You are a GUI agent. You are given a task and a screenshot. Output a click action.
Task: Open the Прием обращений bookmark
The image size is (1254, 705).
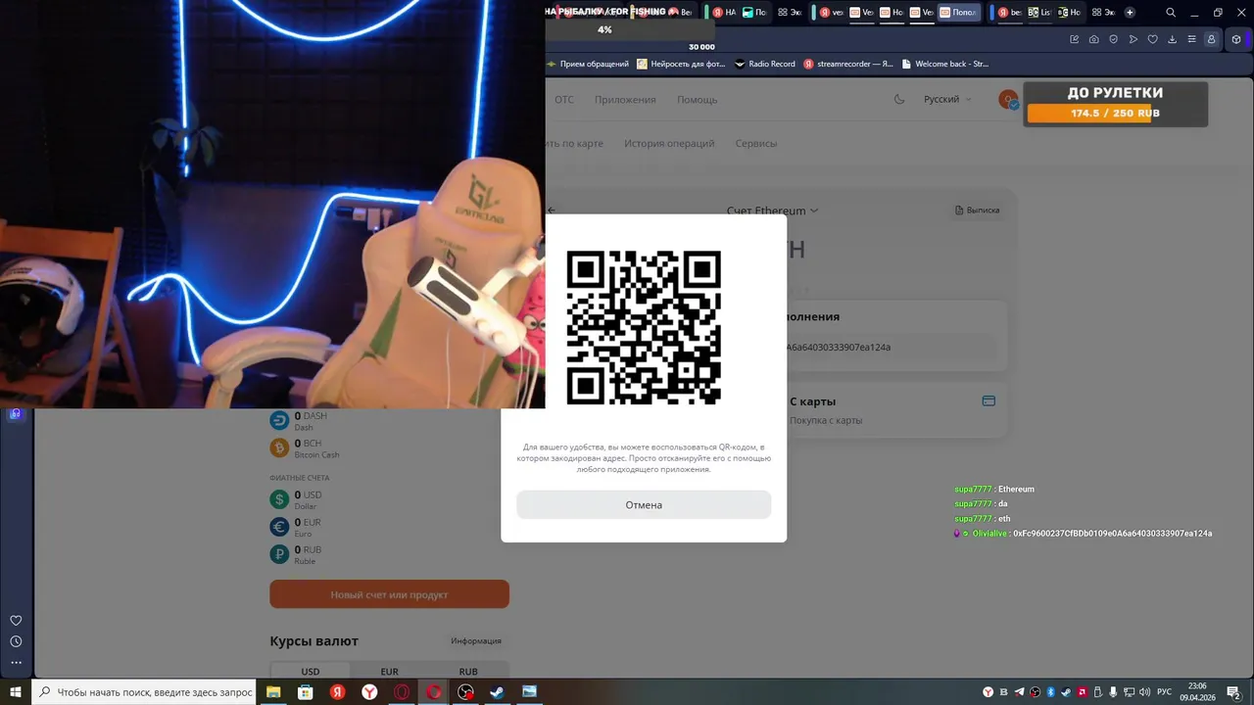pyautogui.click(x=588, y=64)
